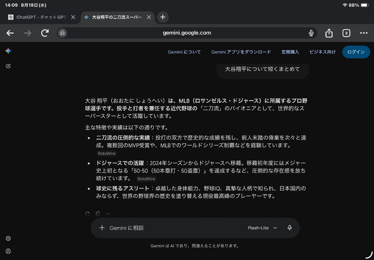Close the ChatGPT tab

pos(73,17)
